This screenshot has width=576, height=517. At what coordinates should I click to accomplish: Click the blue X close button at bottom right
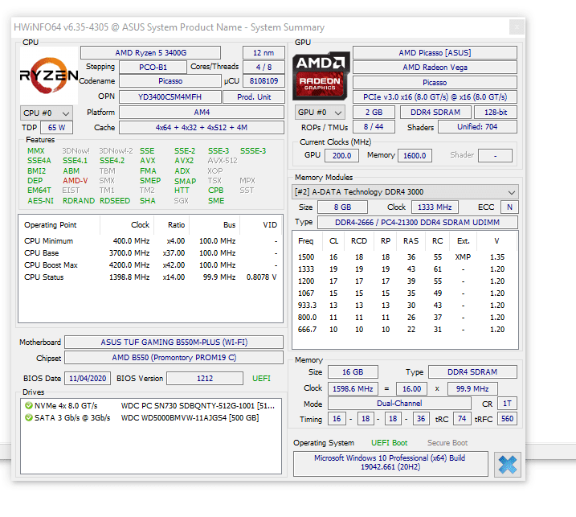(507, 465)
